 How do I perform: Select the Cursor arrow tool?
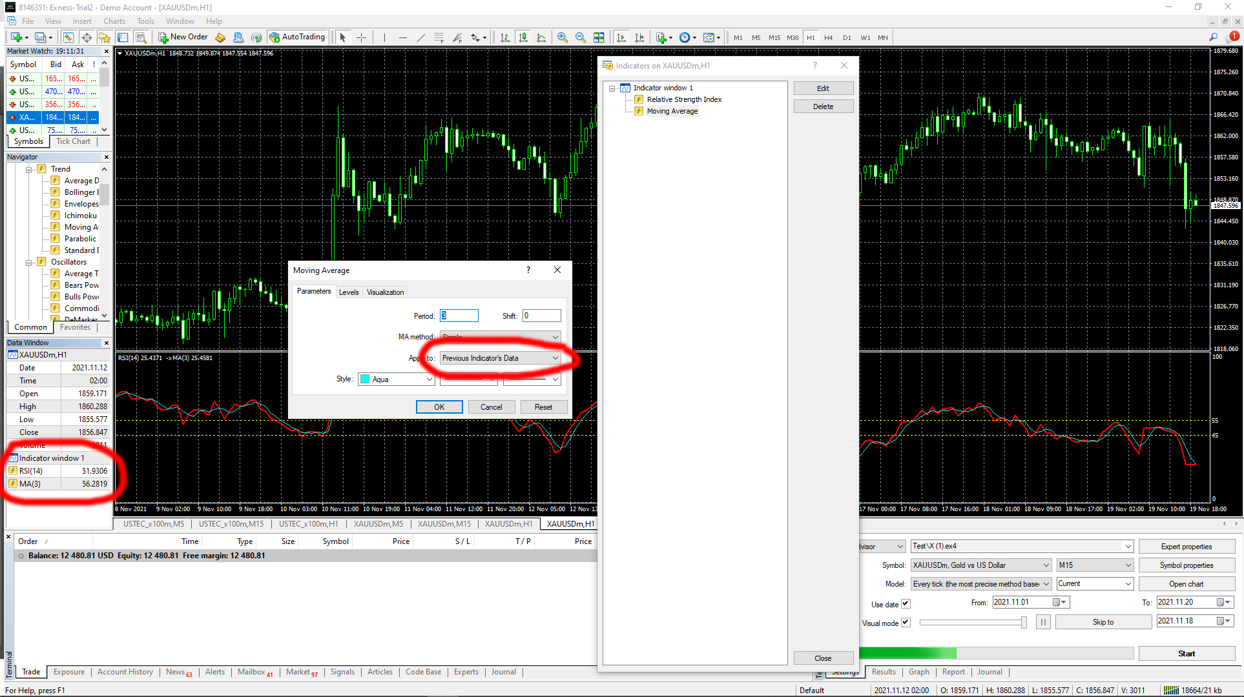tap(343, 37)
